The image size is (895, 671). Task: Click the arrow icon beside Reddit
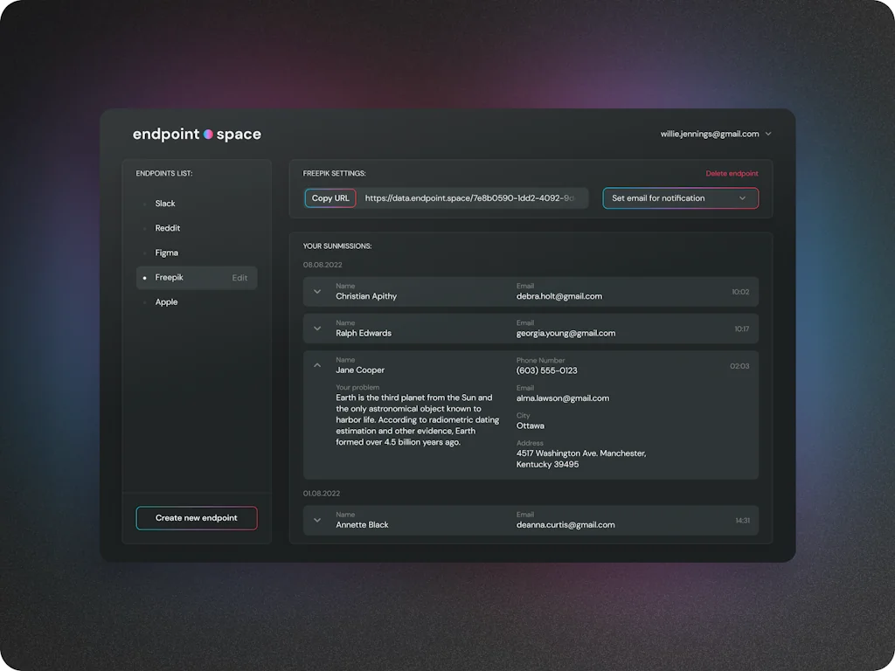145,228
